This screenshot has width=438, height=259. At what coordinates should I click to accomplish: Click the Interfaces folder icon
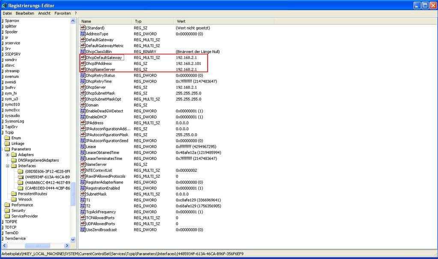(14, 165)
